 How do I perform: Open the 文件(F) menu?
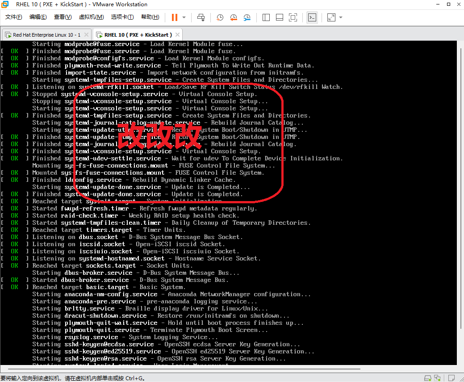coord(13,17)
